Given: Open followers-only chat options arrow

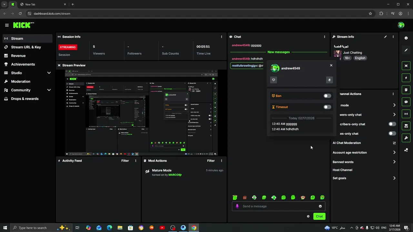Looking at the screenshot, I should pyautogui.click(x=394, y=114).
